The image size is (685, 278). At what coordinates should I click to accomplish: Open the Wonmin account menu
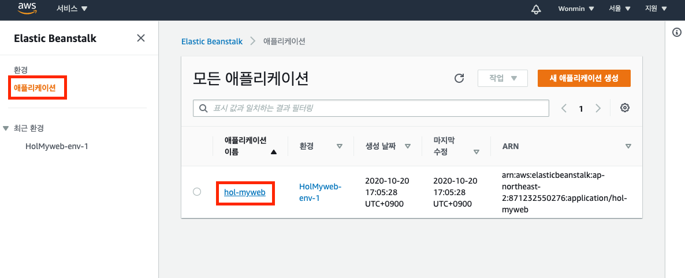(576, 8)
